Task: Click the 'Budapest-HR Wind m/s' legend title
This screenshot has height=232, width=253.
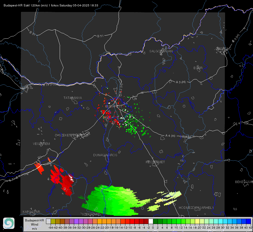Action: [35, 225]
